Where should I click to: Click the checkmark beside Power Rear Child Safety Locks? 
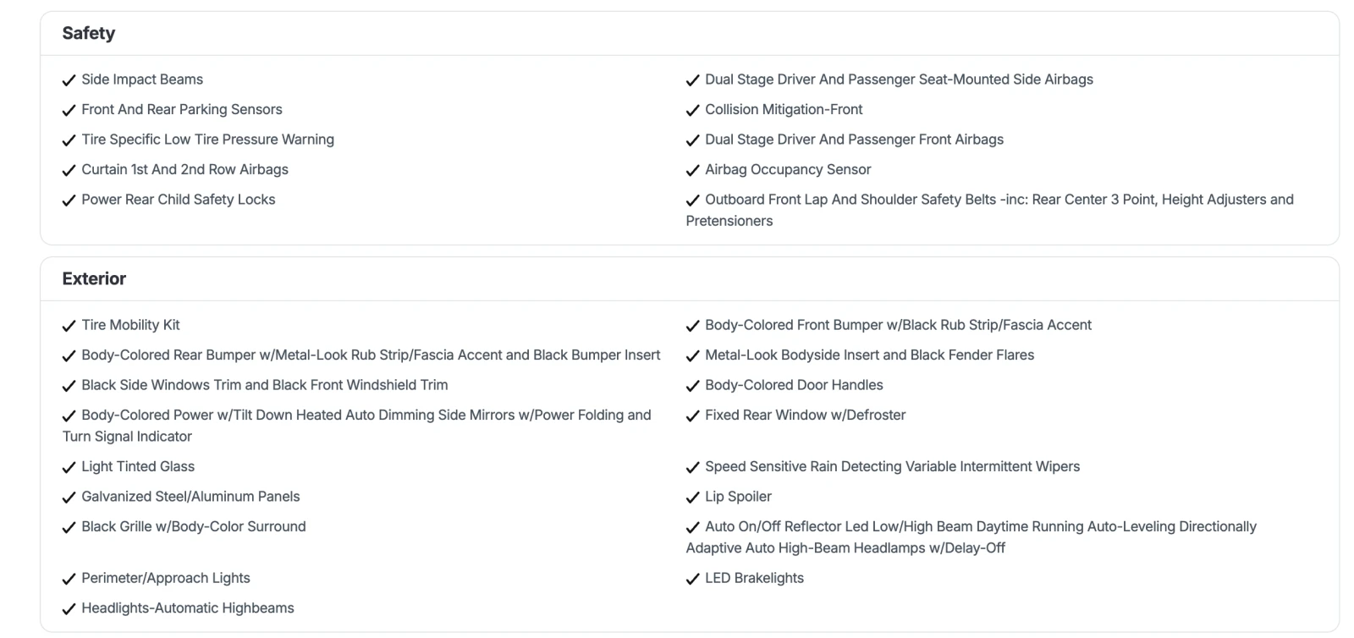point(69,201)
